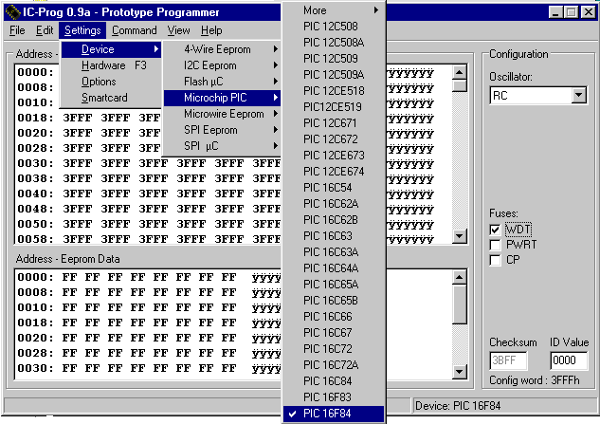This screenshot has width=600, height=424.
Task: Select PIC 16C72A device
Action: tap(334, 365)
